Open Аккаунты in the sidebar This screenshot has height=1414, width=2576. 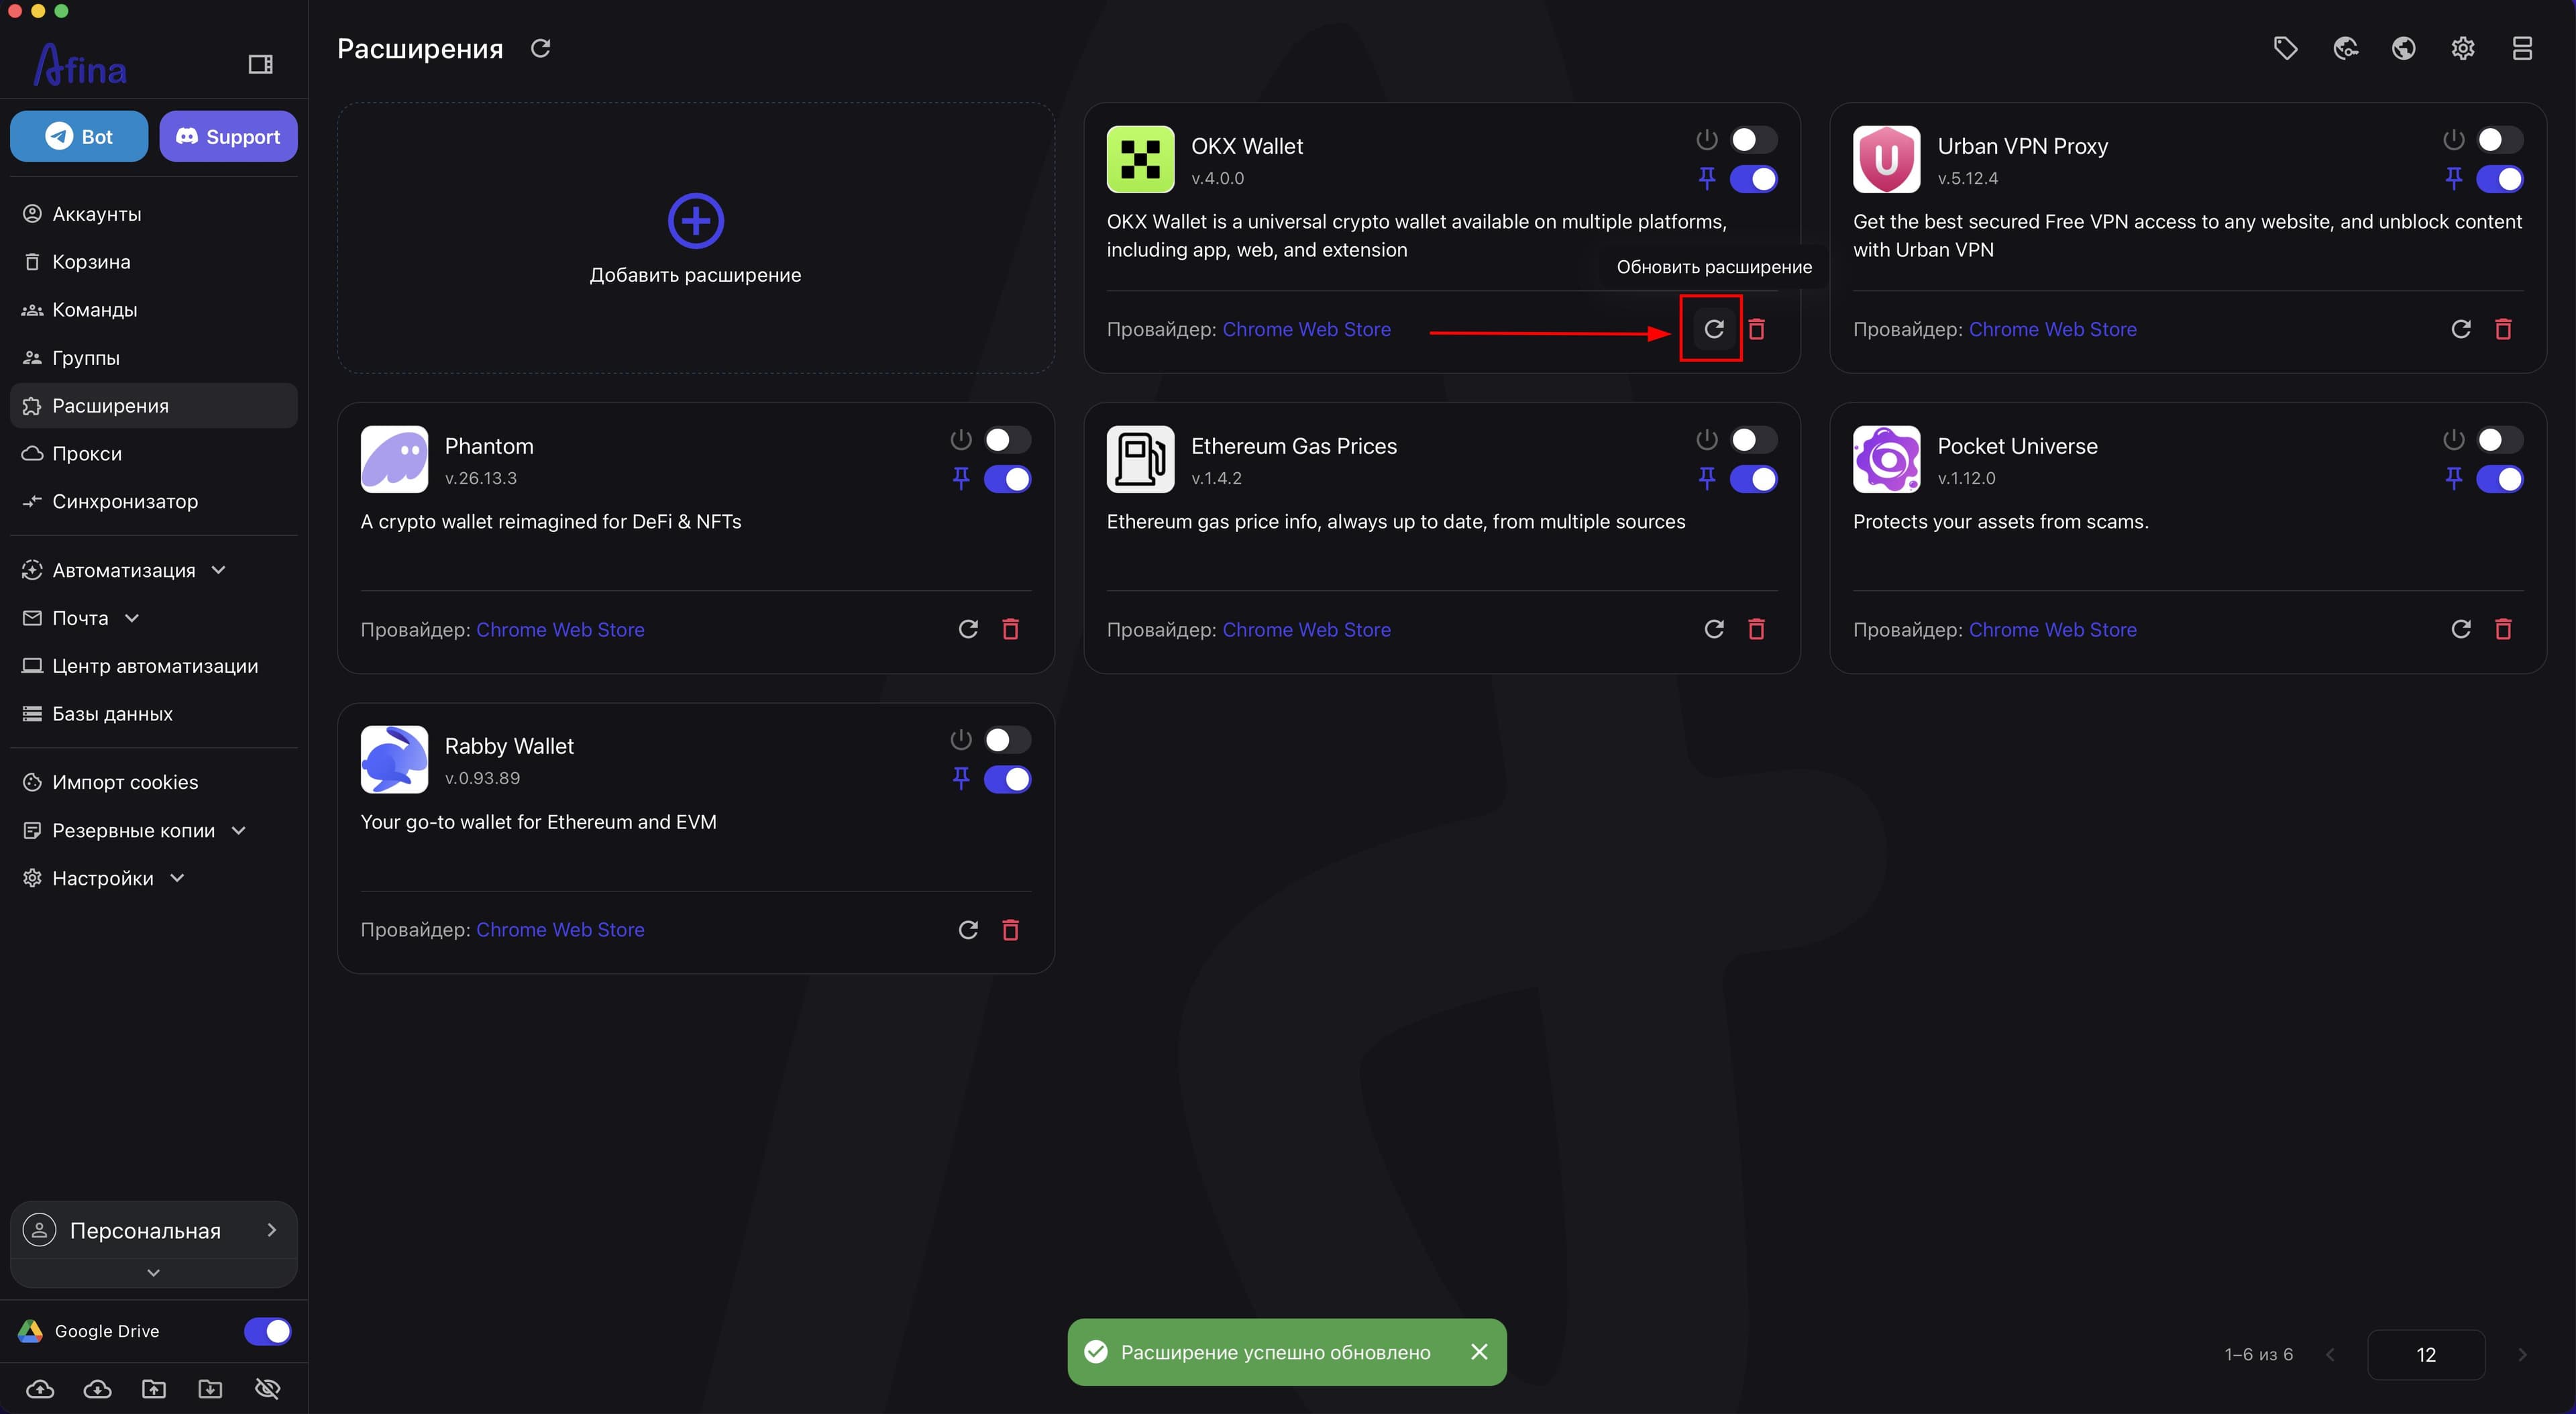tap(153, 214)
